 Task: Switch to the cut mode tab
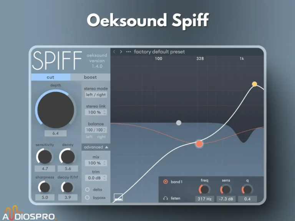(x=50, y=77)
